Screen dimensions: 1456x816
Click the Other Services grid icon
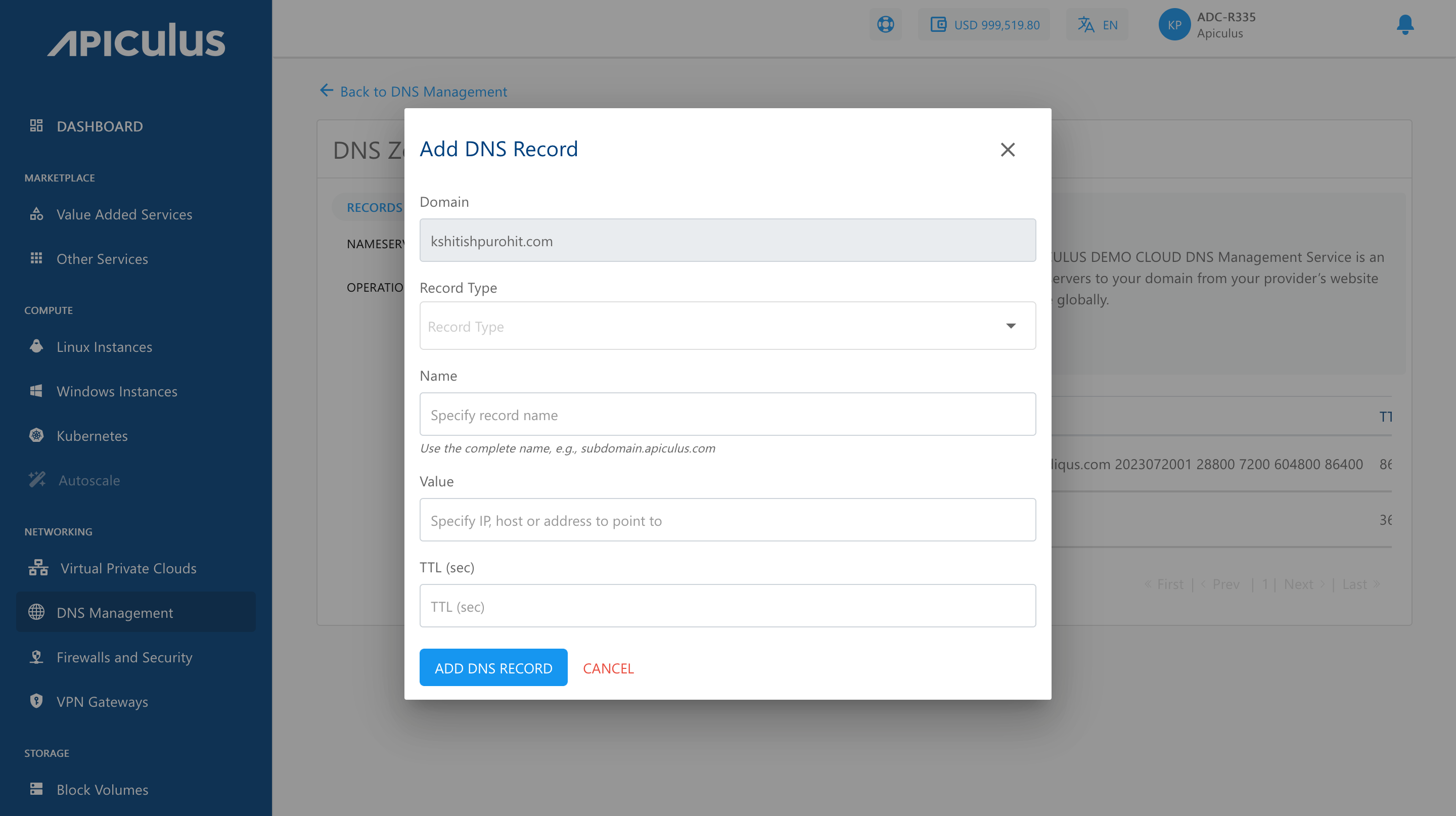[36, 258]
